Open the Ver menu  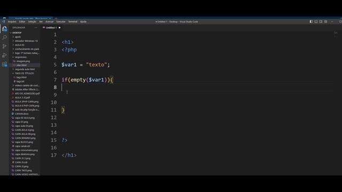tap(41, 21)
